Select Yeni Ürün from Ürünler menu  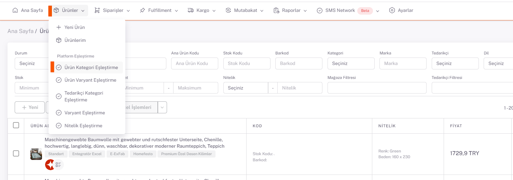(74, 27)
